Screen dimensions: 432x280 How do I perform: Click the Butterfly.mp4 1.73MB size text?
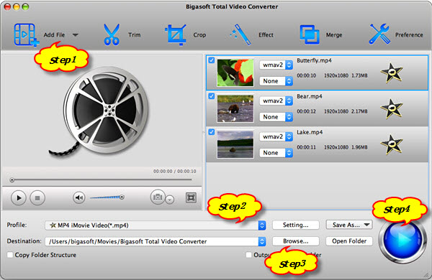point(359,75)
